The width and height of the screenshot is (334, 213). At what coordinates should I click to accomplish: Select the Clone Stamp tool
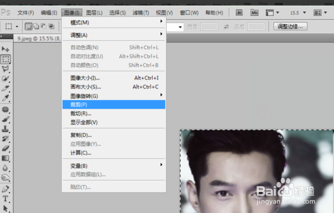(x=5, y=129)
